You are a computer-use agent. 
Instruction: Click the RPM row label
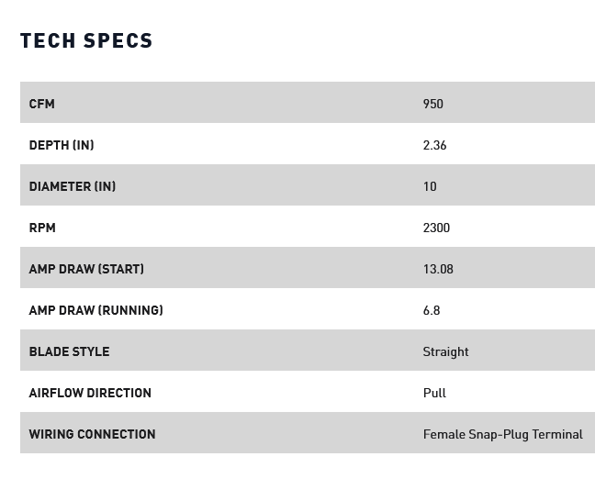(42, 228)
